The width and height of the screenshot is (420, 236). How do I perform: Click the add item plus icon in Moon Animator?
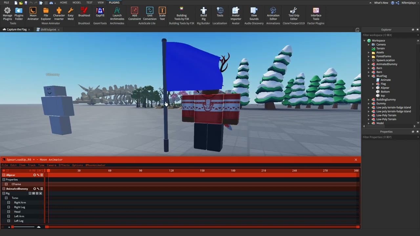(4, 170)
